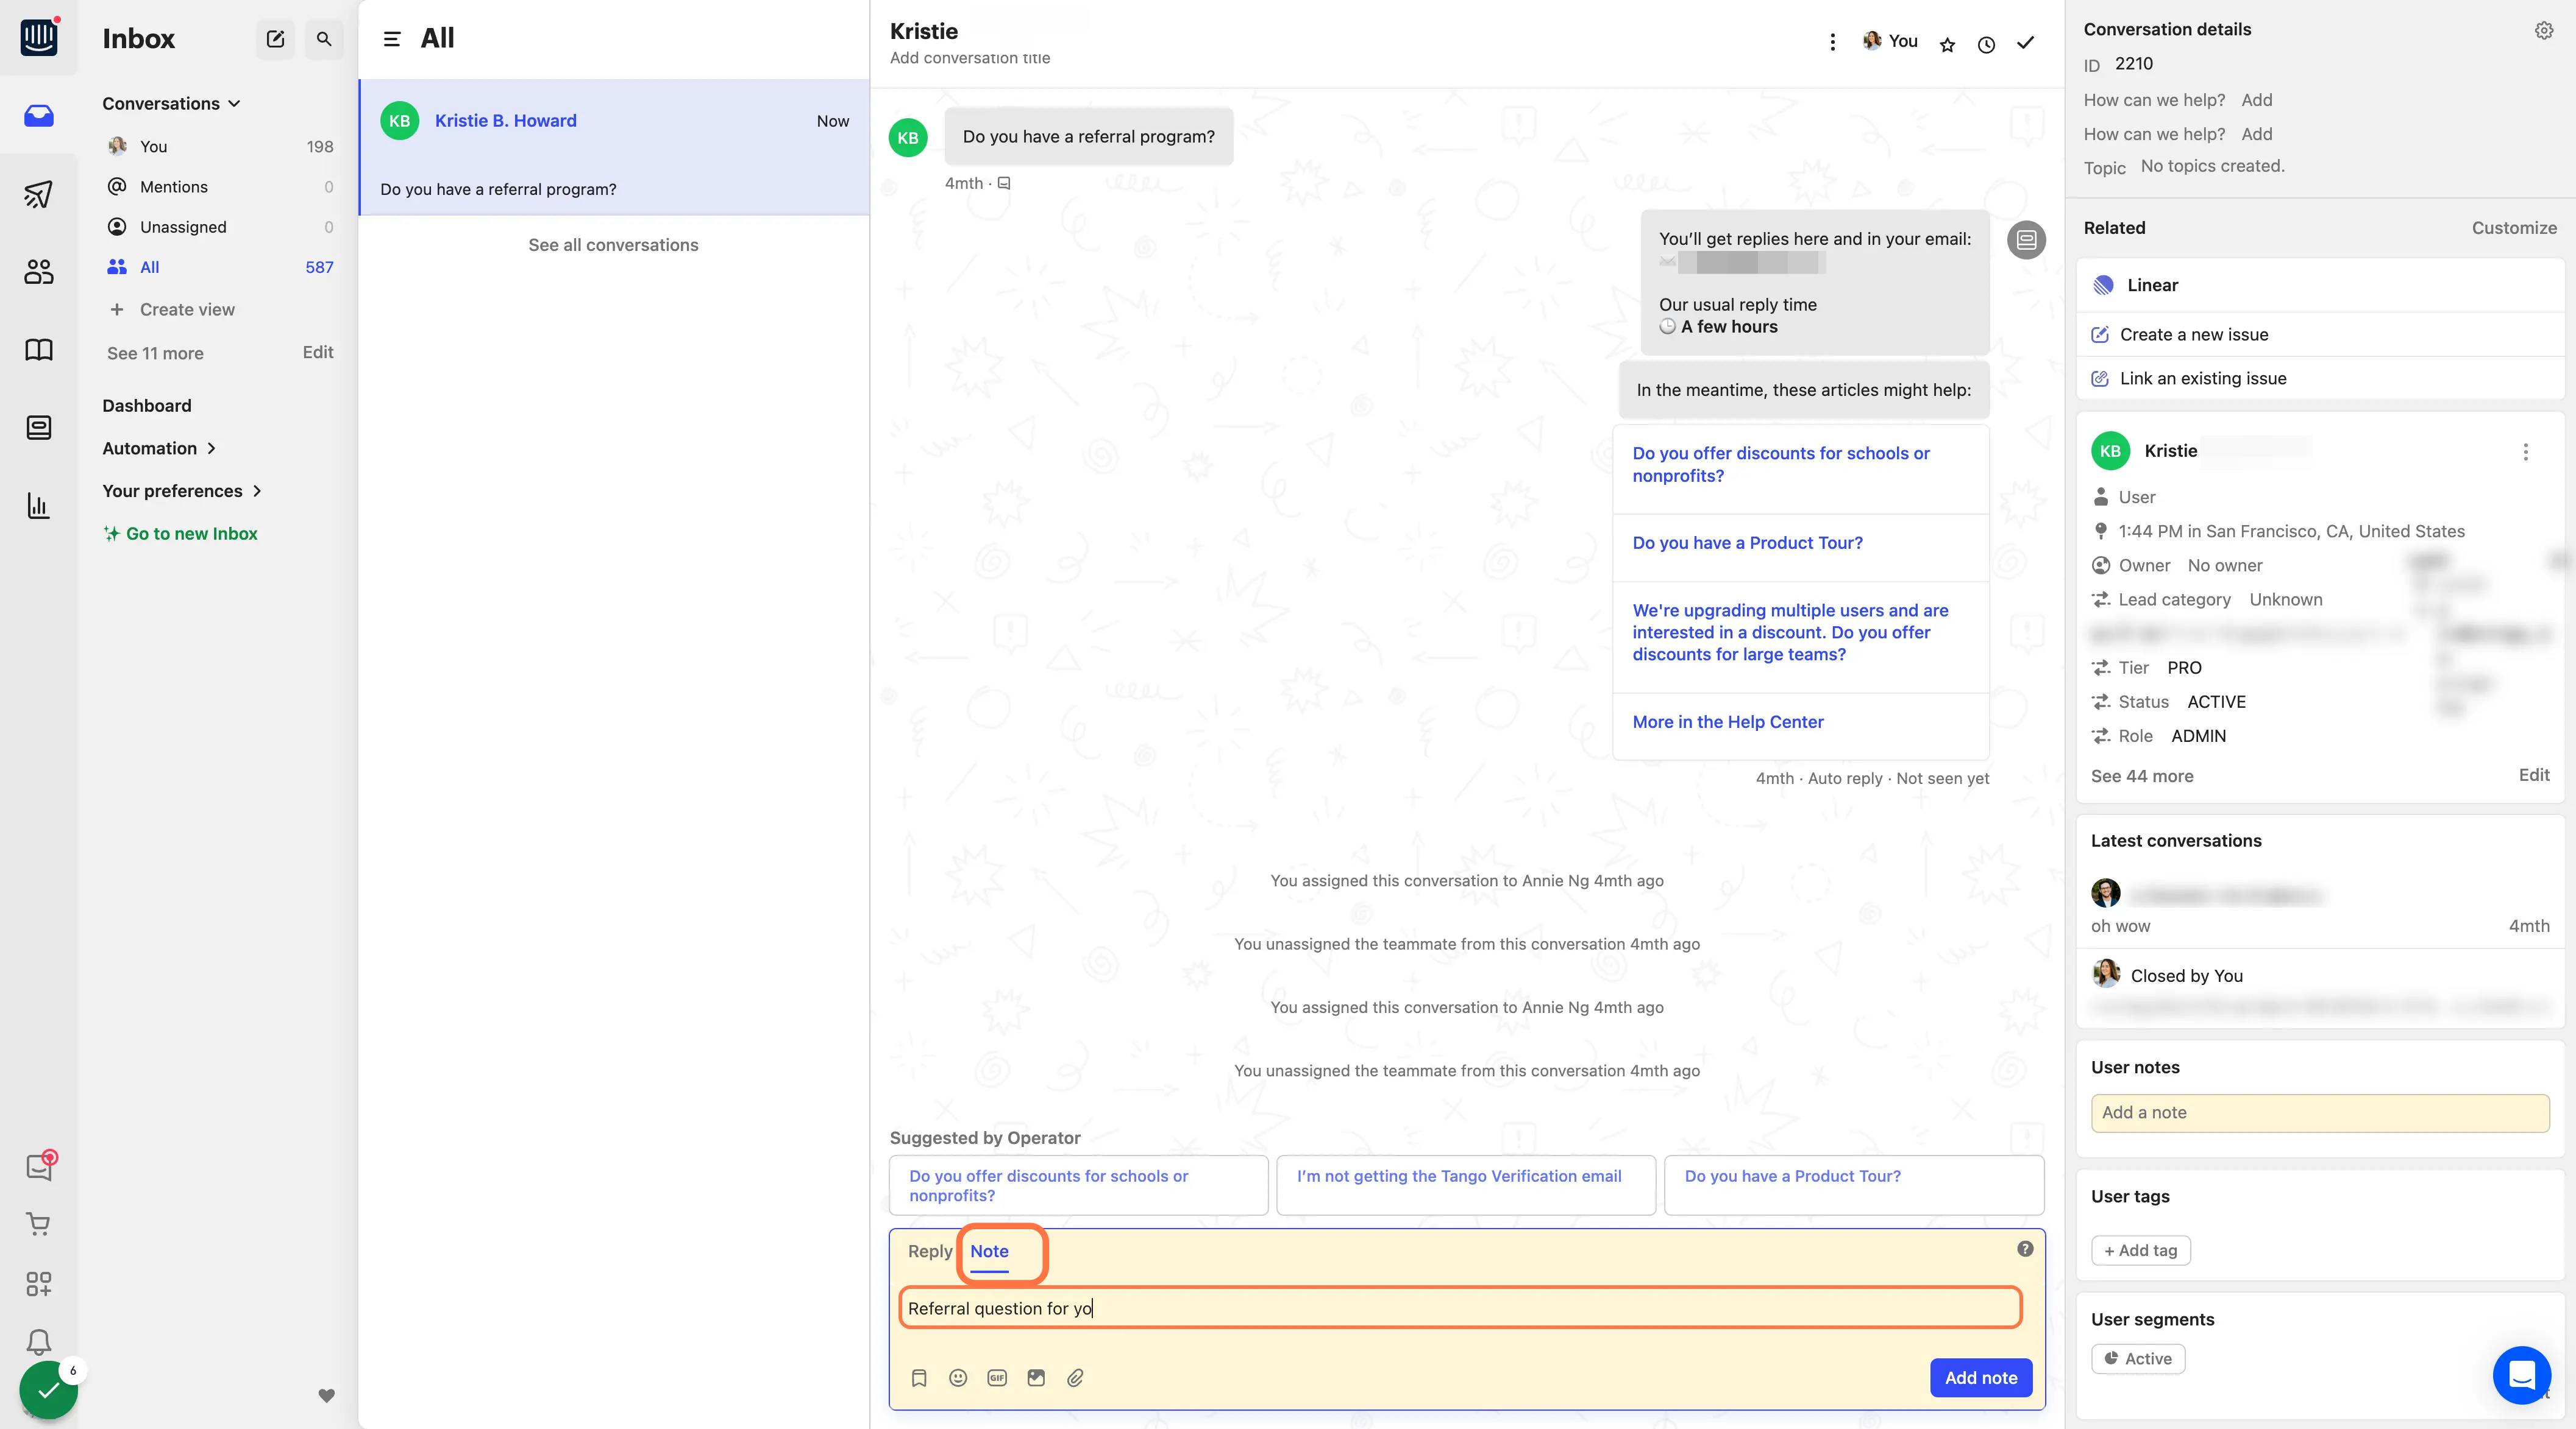Click Go to new Inbox link
This screenshot has height=1429, width=2576.
[181, 534]
